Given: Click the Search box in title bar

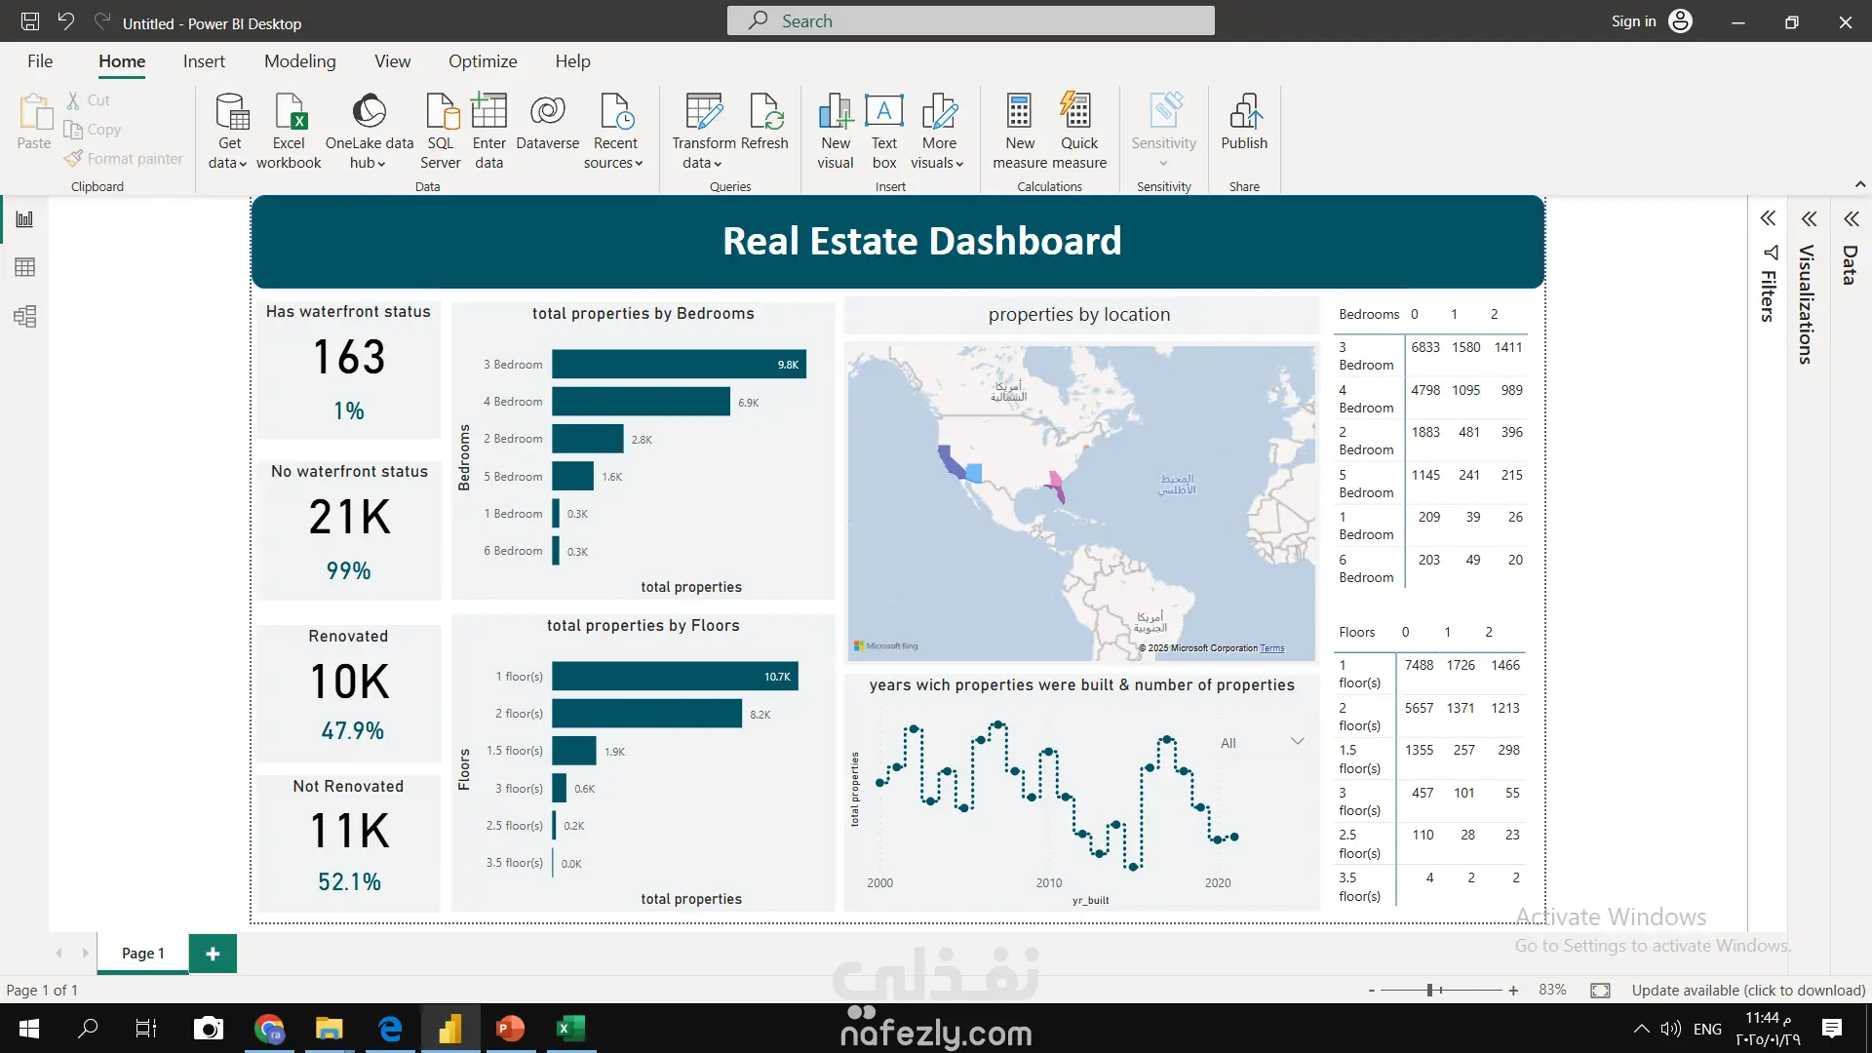Looking at the screenshot, I should (970, 21).
